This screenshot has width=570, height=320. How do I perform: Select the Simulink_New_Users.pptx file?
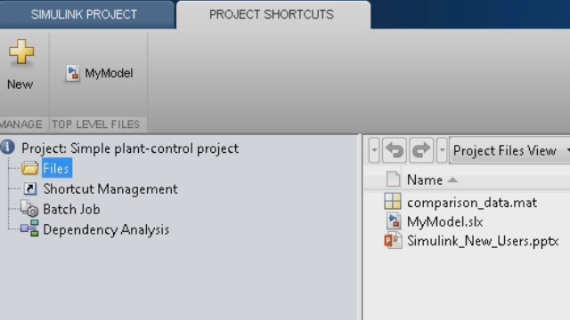click(483, 241)
